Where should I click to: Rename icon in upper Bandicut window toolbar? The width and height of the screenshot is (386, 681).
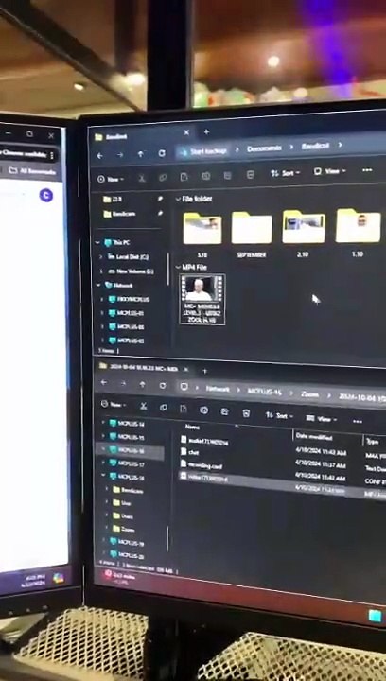[205, 176]
